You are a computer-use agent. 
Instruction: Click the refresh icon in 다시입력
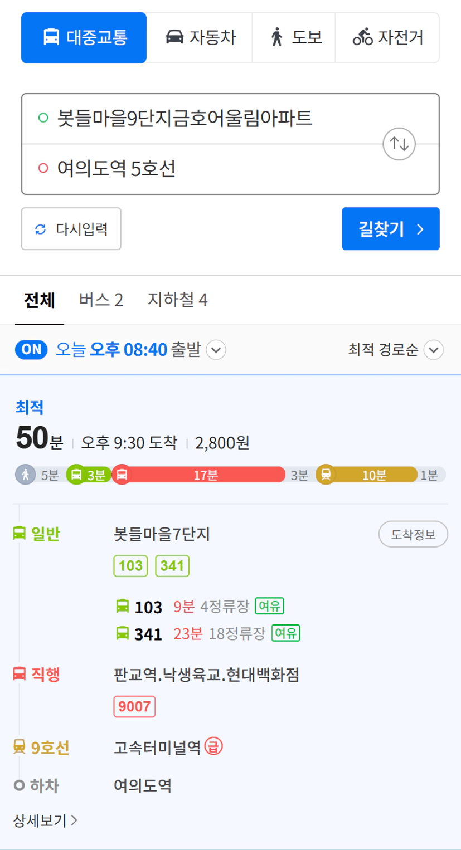[40, 229]
